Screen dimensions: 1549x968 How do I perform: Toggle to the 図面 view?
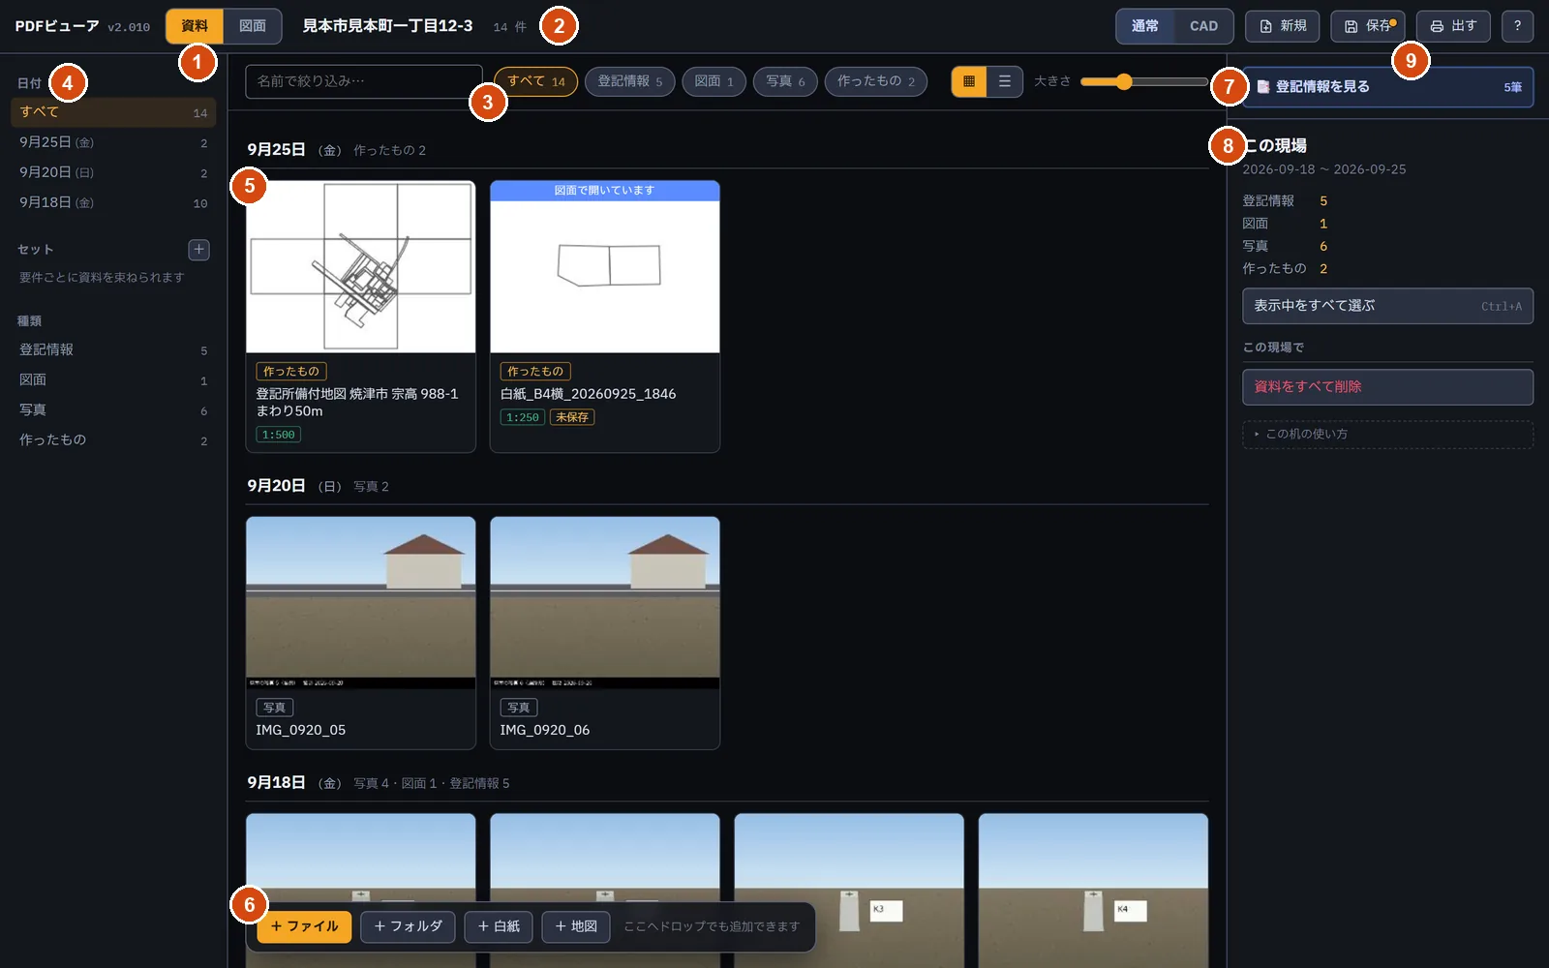253,26
